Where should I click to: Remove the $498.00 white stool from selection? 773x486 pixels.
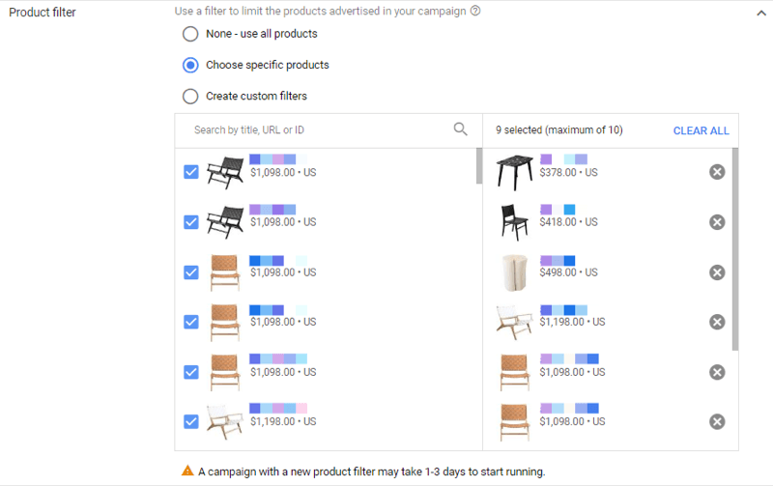coord(717,272)
